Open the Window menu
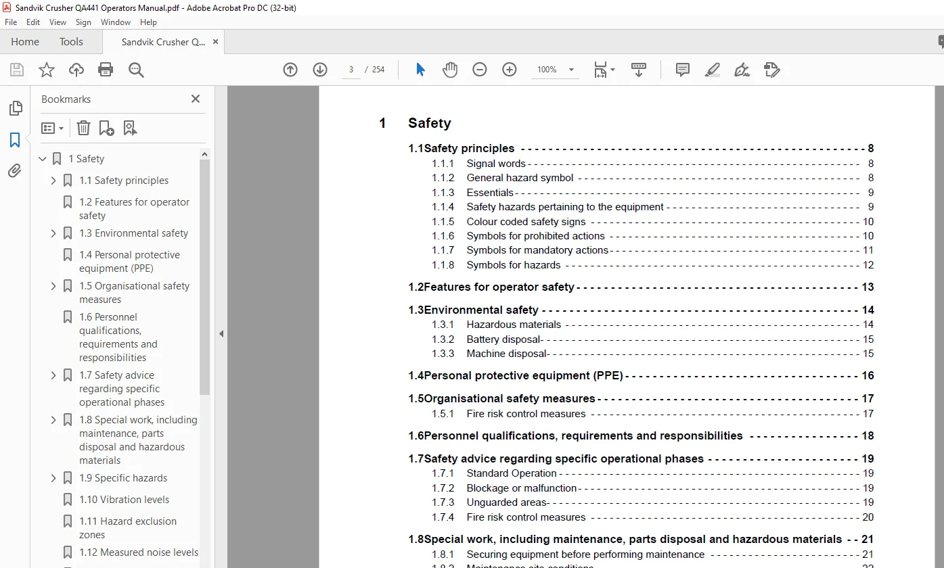The image size is (944, 568). 116,22
